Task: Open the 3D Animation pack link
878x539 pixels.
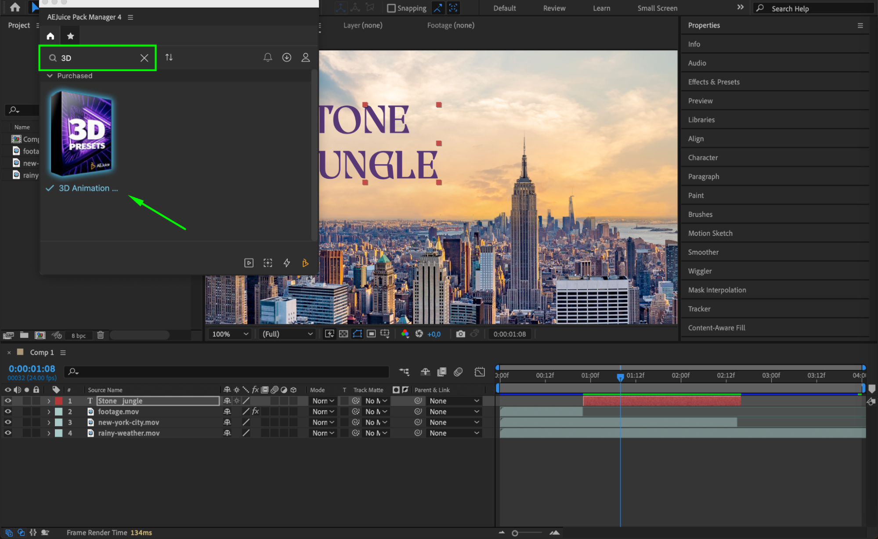Action: 88,188
